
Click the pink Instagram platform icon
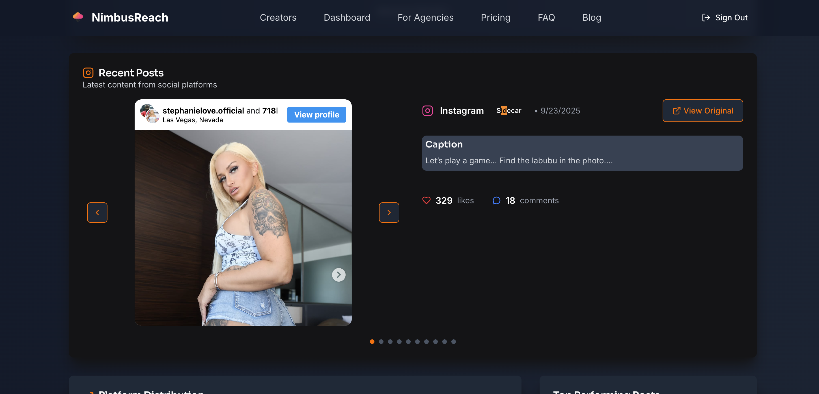427,110
